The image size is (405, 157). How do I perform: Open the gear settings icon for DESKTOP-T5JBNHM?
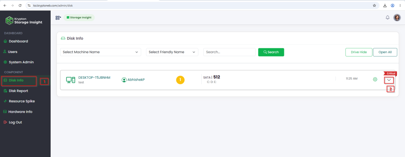[375, 79]
